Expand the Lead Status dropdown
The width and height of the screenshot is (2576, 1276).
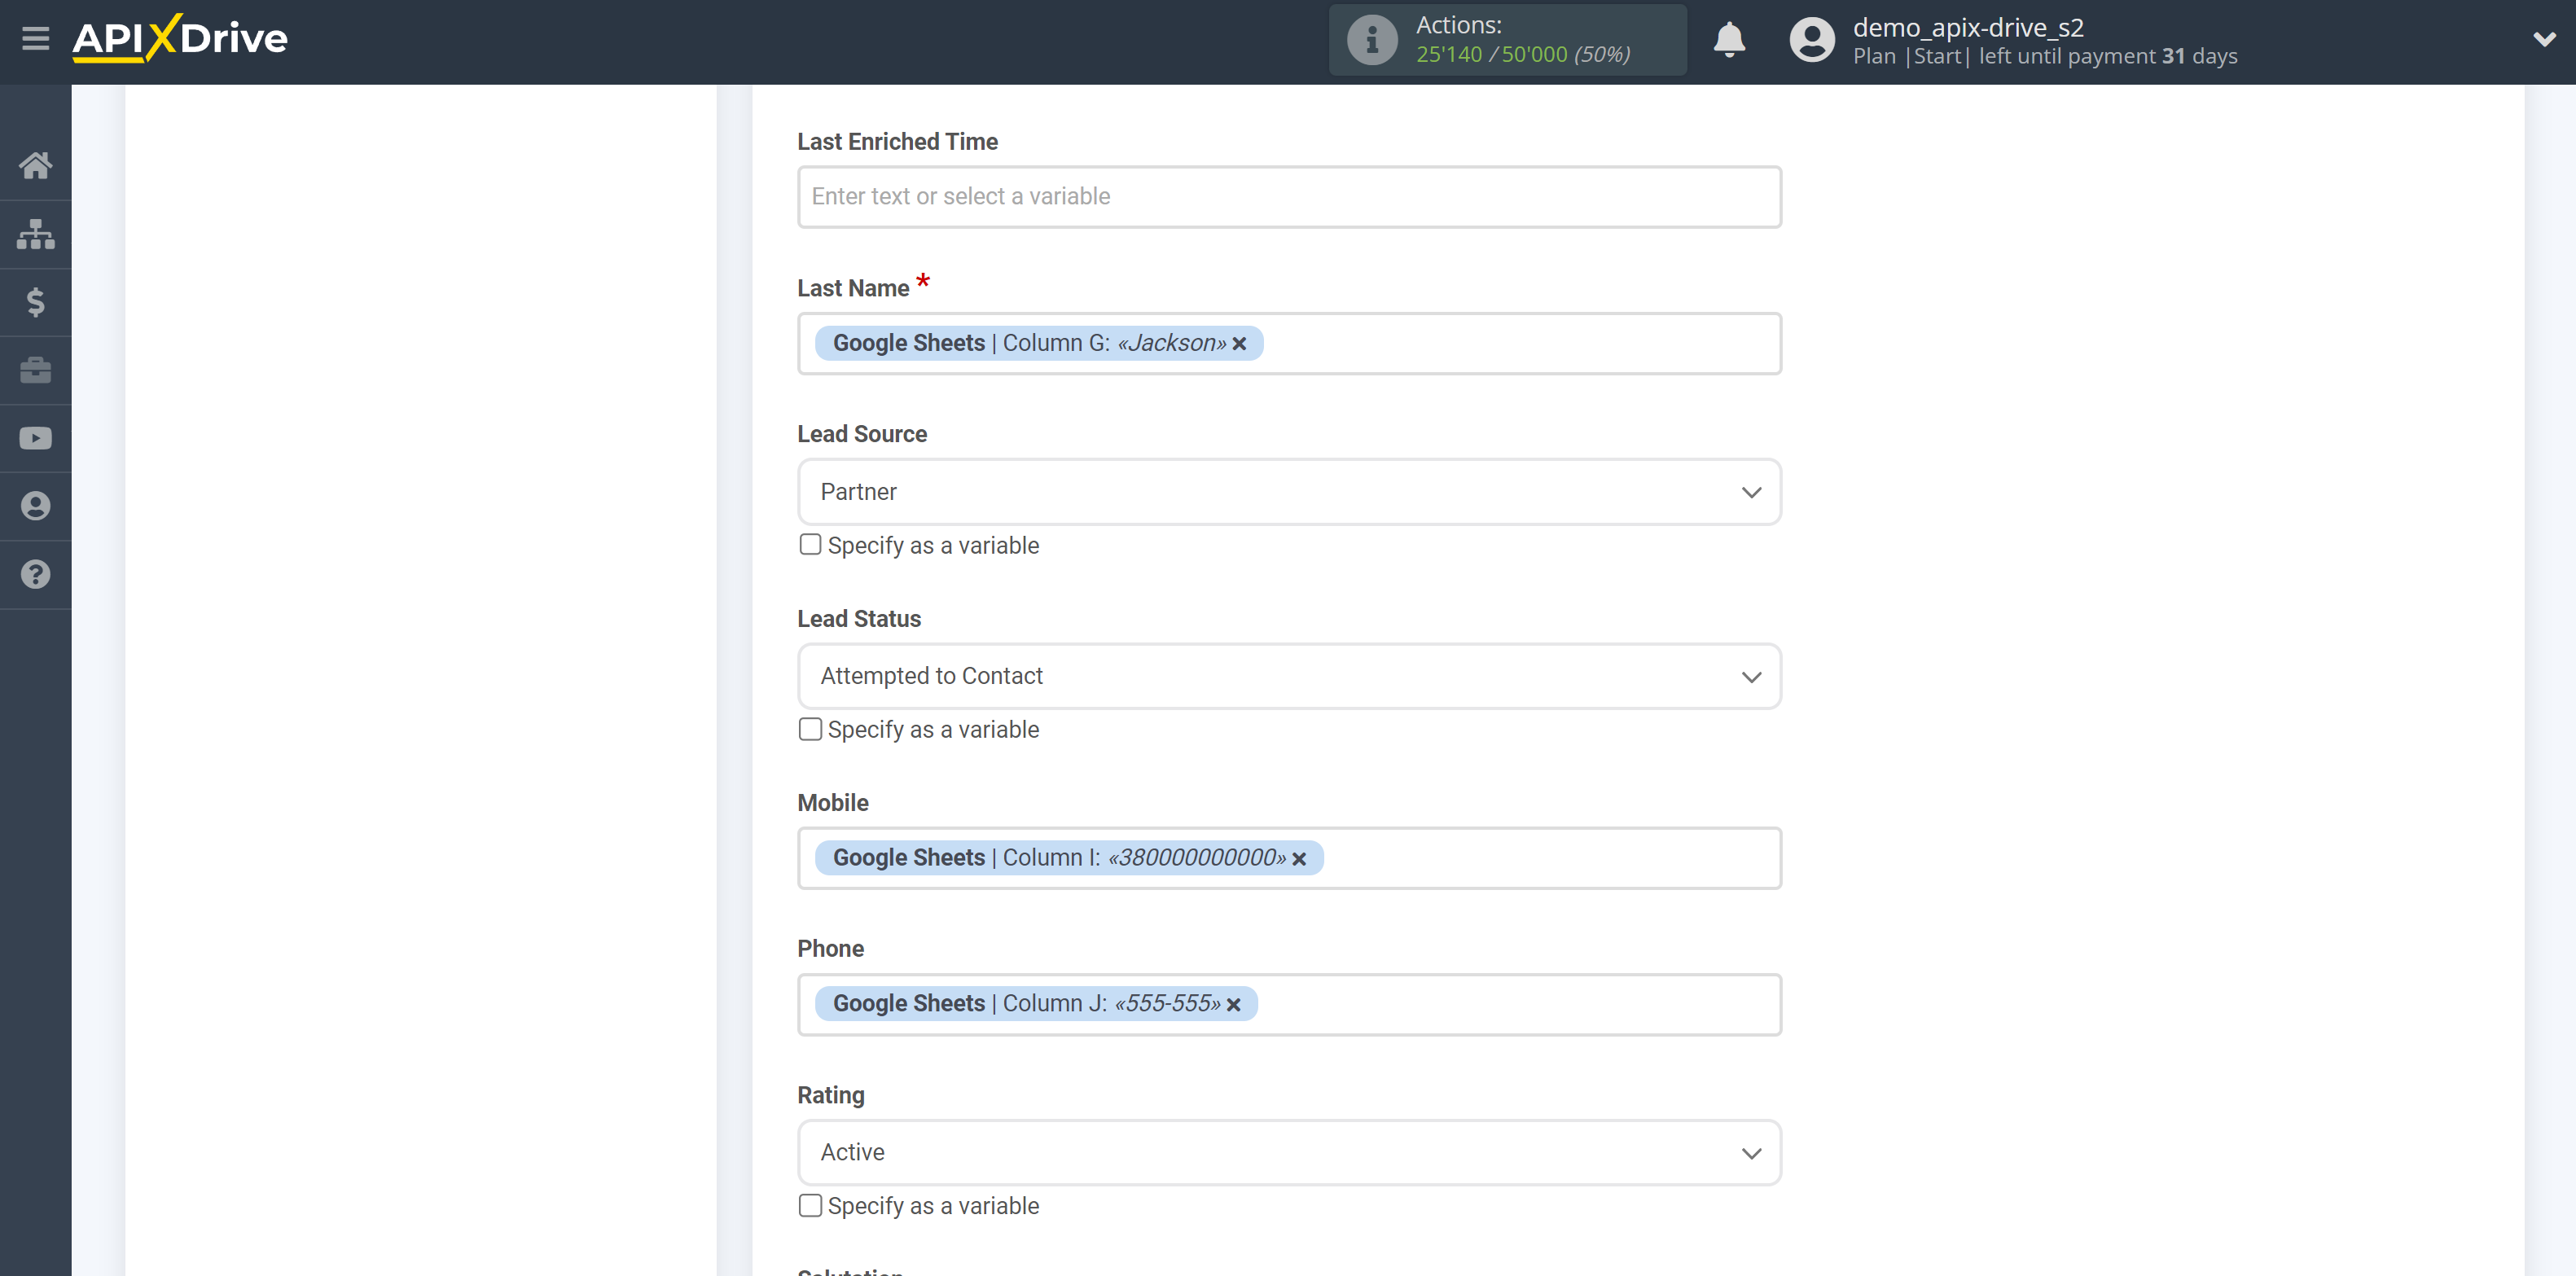(x=1751, y=675)
